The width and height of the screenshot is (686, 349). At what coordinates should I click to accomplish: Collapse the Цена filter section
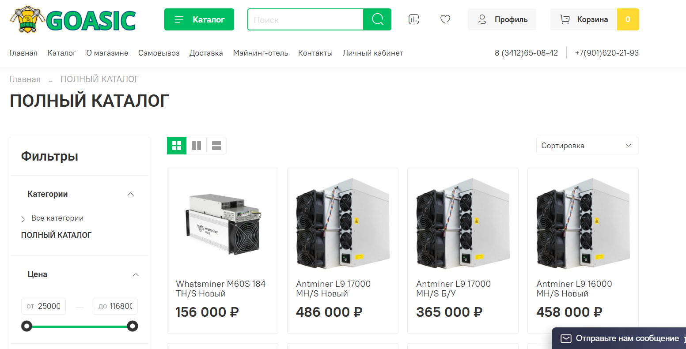136,274
